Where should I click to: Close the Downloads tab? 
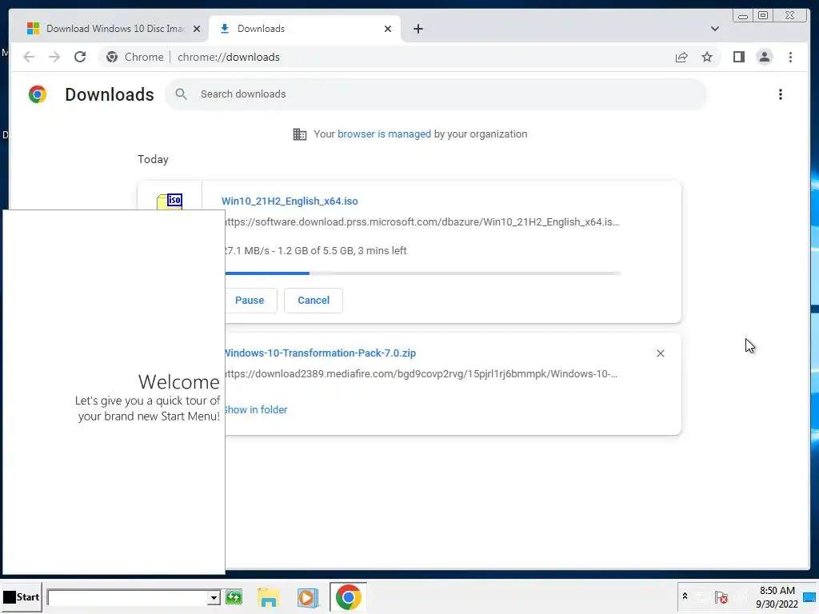coord(388,29)
